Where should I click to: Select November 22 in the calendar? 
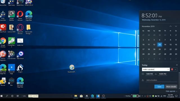(x=170, y=49)
